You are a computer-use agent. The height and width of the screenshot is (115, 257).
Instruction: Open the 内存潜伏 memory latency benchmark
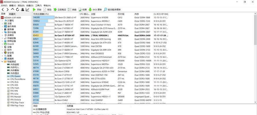[x=13, y=73]
